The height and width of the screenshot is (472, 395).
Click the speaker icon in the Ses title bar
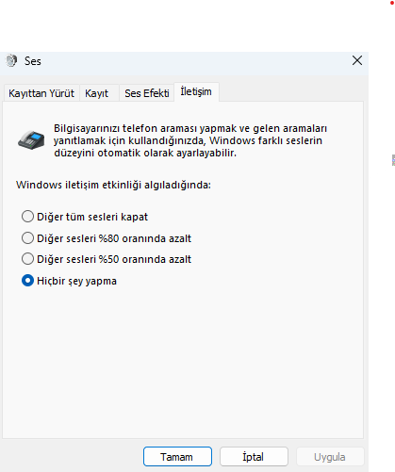tap(11, 60)
